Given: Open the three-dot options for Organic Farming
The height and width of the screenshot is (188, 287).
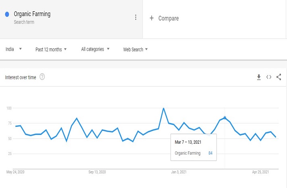Looking at the screenshot, I should click(136, 17).
